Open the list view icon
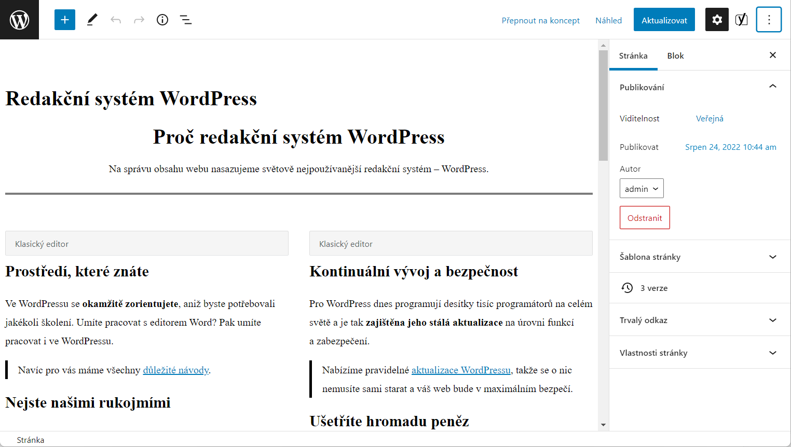Image resolution: width=791 pixels, height=447 pixels. coord(186,20)
